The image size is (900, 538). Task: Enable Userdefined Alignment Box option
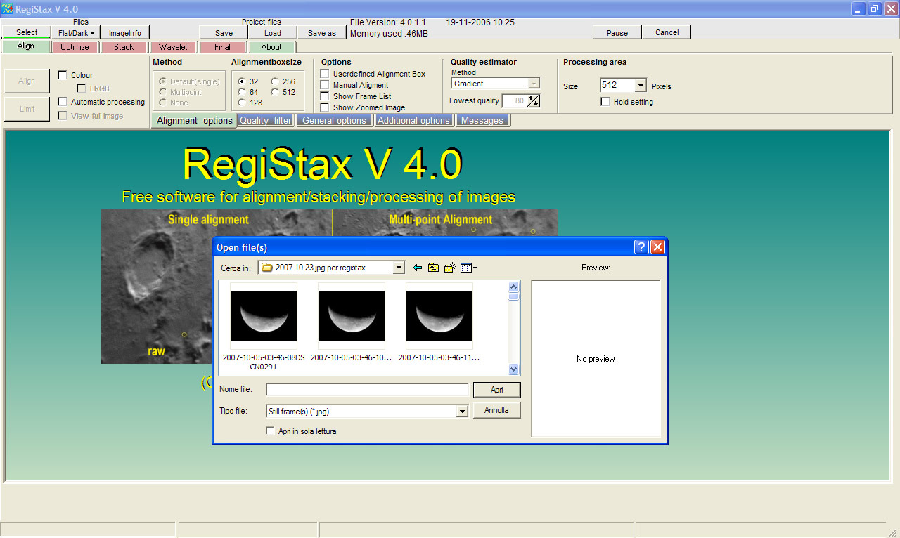[x=325, y=74]
